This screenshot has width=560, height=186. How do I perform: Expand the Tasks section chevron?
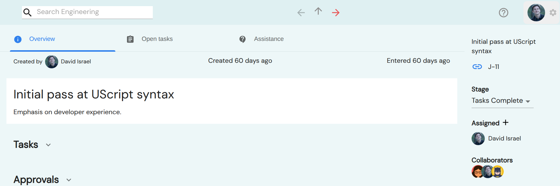pos(48,145)
